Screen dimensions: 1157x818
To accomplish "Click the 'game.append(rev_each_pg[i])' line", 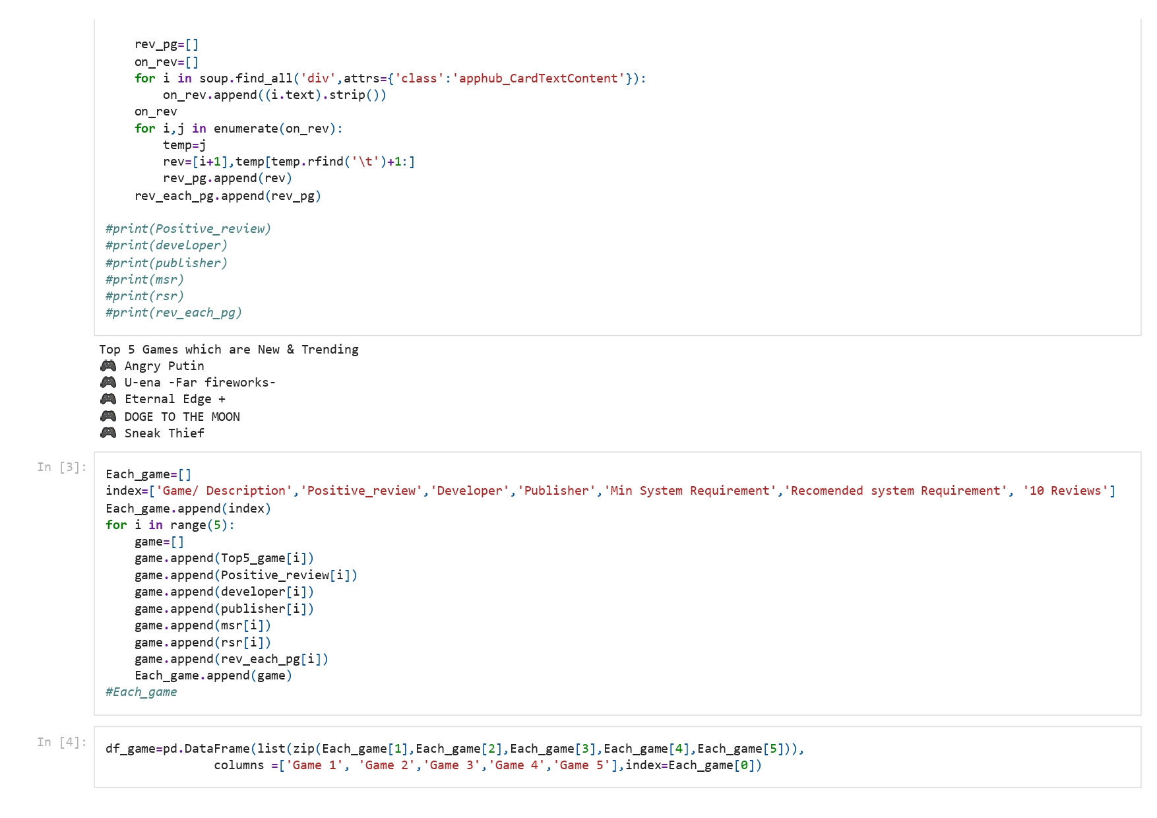I will pyautogui.click(x=232, y=659).
